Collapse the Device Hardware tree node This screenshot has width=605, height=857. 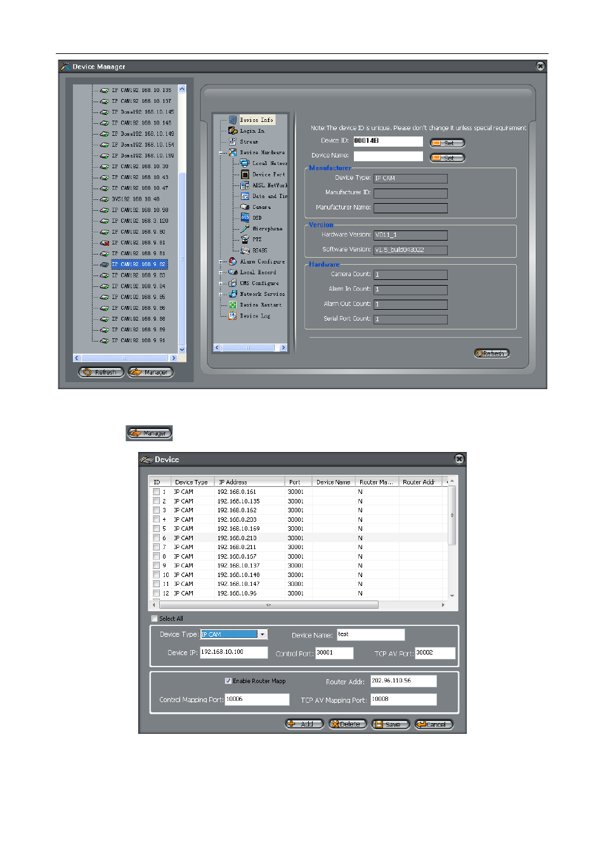(x=222, y=153)
